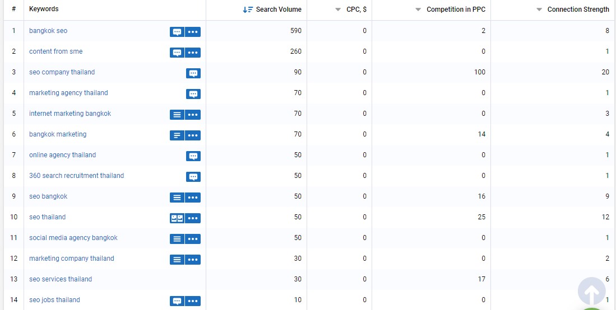The height and width of the screenshot is (310, 616).
Task: Open the three-dots menu for marketing company thailand
Action: click(192, 260)
